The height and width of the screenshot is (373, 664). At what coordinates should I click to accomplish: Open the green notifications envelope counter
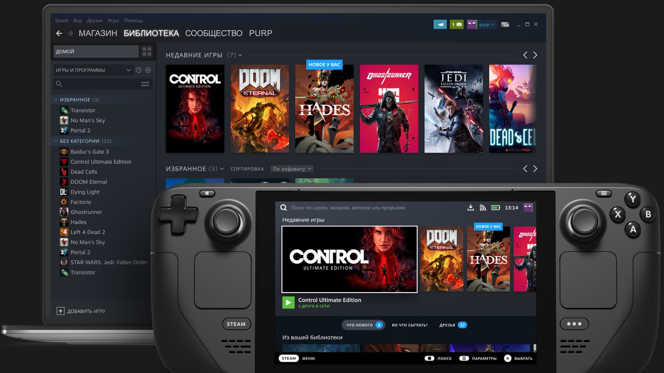pos(456,24)
